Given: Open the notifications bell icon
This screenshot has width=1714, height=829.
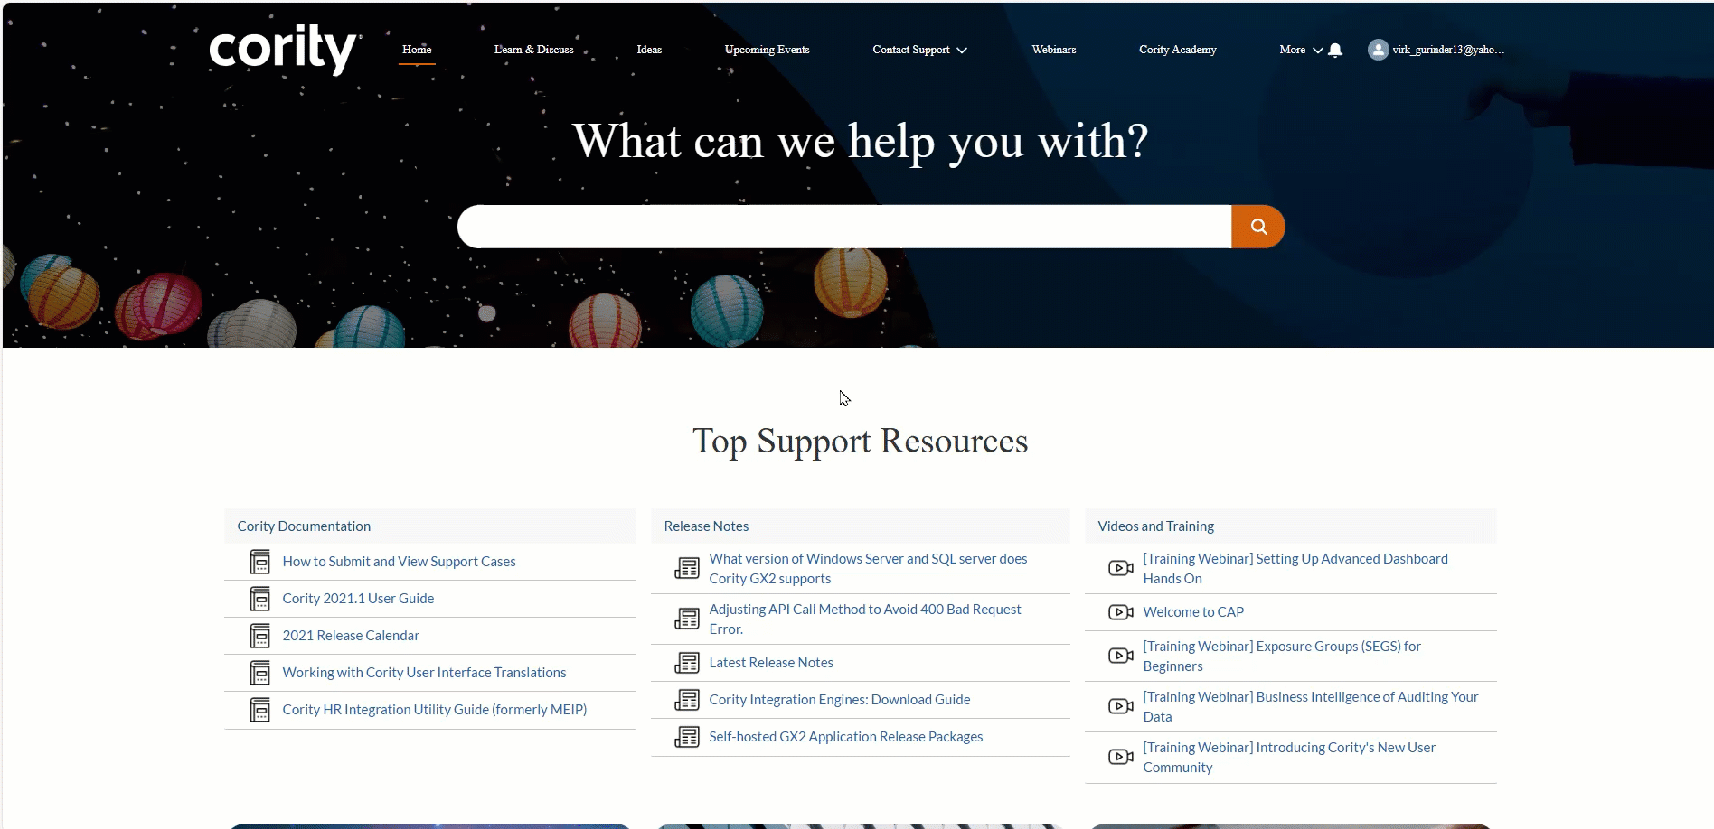Looking at the screenshot, I should tap(1335, 51).
